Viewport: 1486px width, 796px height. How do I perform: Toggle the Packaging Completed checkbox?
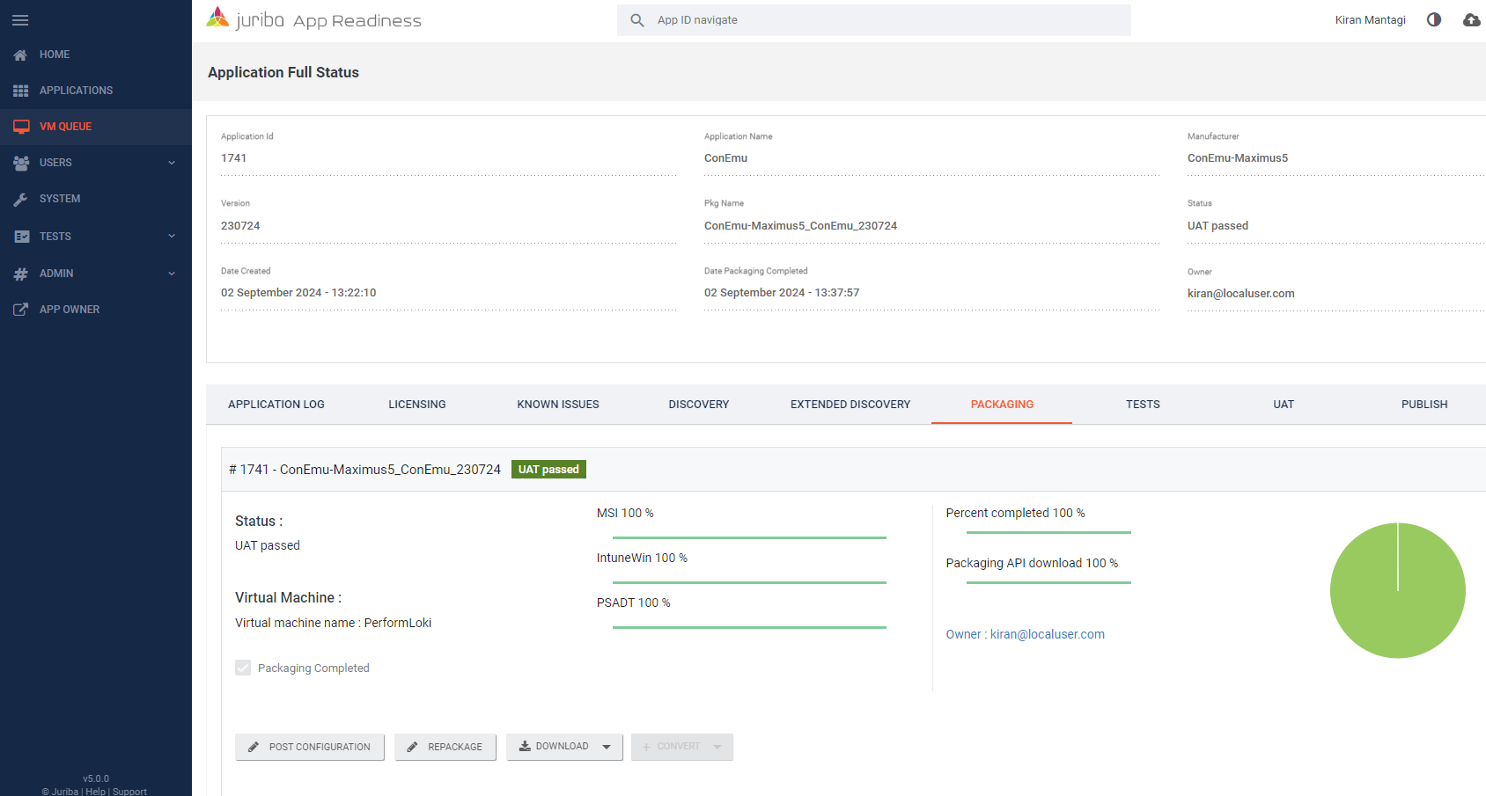(243, 668)
